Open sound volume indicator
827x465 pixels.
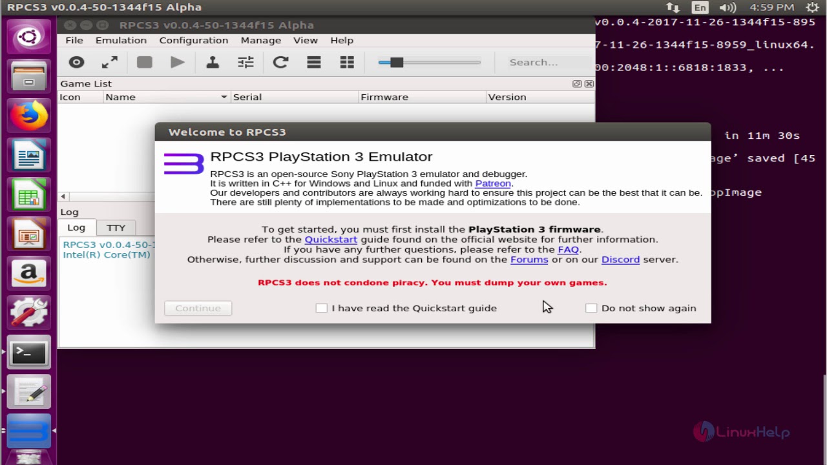pos(728,8)
